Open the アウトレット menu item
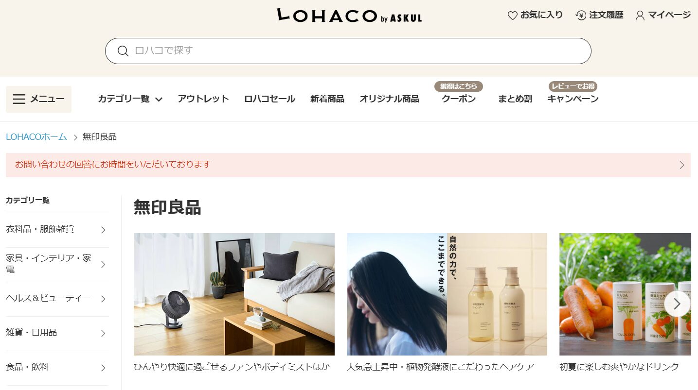 [x=203, y=99]
